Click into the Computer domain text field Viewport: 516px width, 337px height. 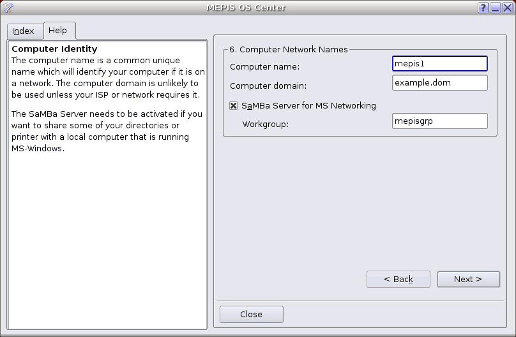point(439,83)
